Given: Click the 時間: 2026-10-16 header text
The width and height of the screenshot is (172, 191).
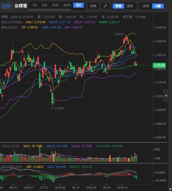Looking at the screenshot, I should click(17, 17).
